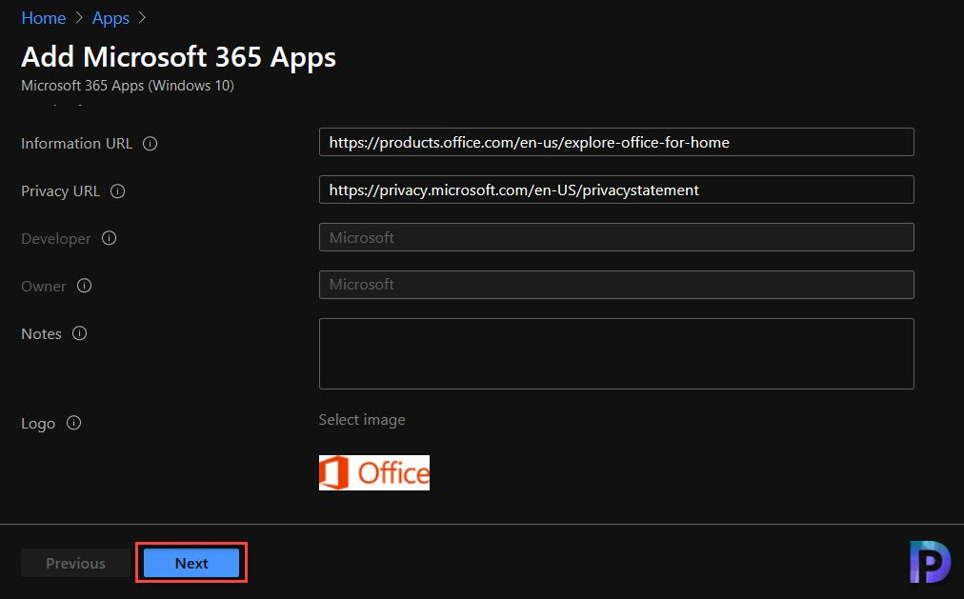Click the Office logo thumbnail

[x=373, y=472]
